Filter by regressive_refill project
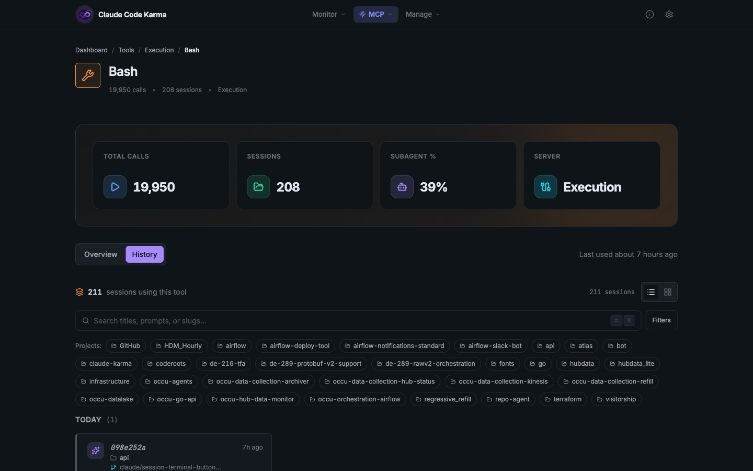 point(443,399)
